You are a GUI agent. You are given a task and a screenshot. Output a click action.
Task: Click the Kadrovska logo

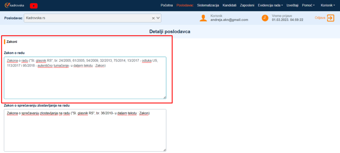point(15,6)
